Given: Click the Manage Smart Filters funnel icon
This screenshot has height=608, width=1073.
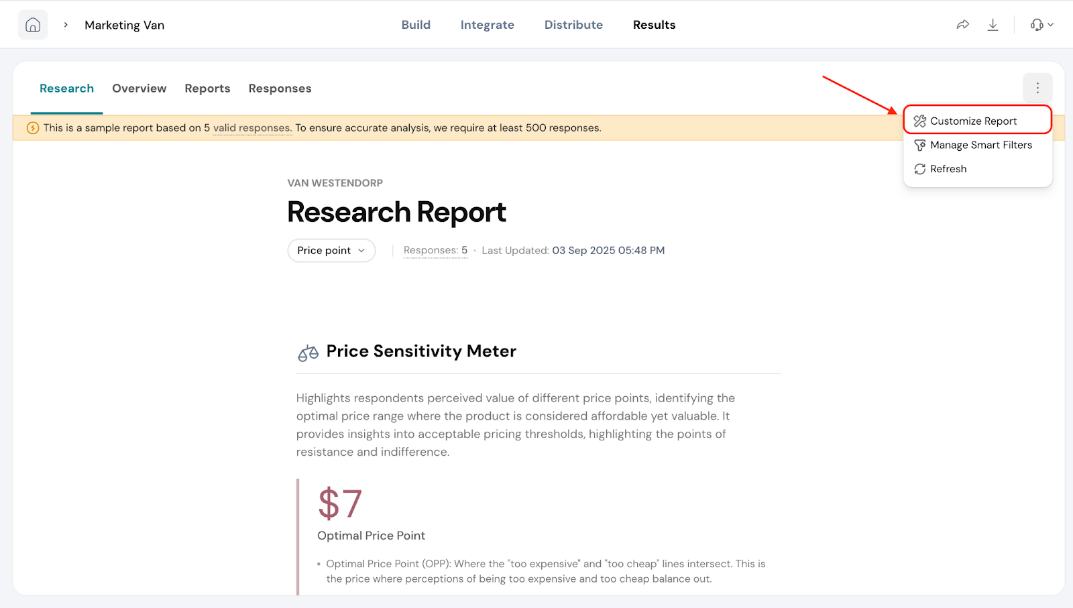Looking at the screenshot, I should 920,145.
